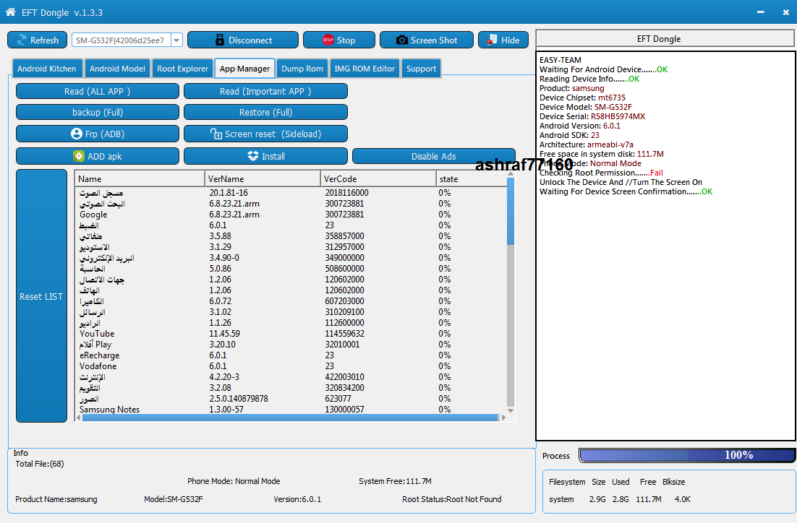This screenshot has width=797, height=523.
Task: Switch to Android Model tab
Action: pos(117,69)
